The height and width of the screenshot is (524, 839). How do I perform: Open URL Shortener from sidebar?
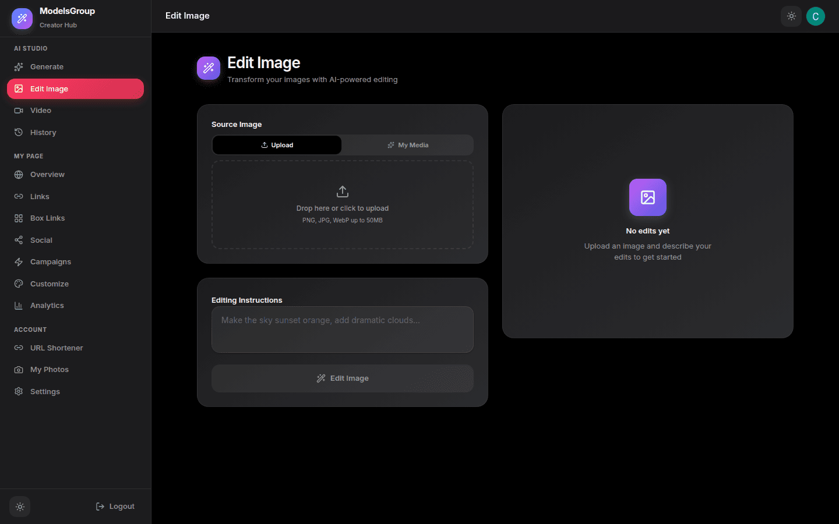[x=57, y=348]
